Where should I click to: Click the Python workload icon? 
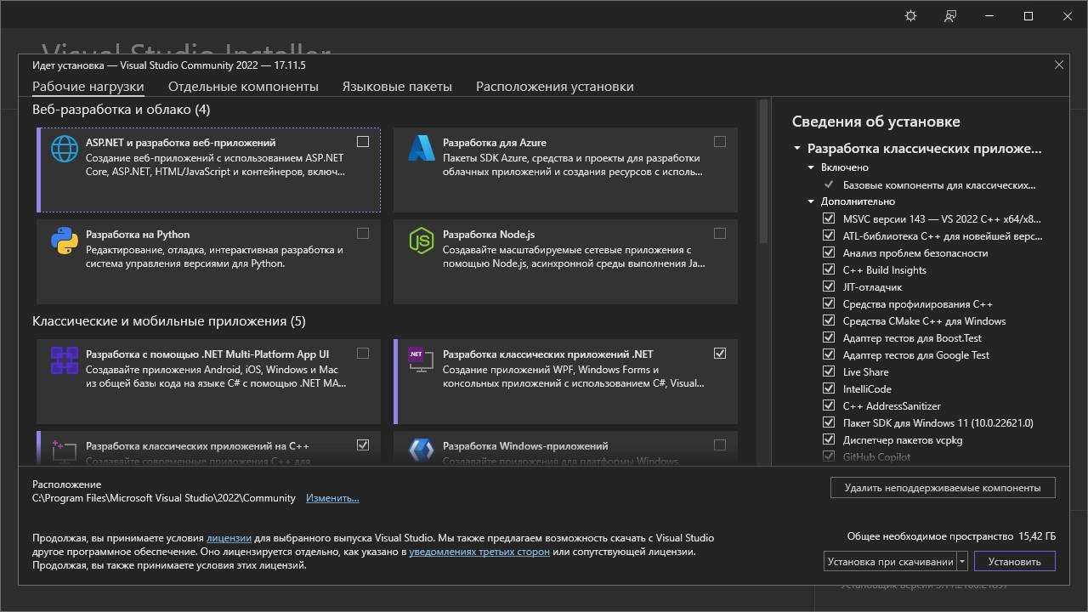pos(65,241)
